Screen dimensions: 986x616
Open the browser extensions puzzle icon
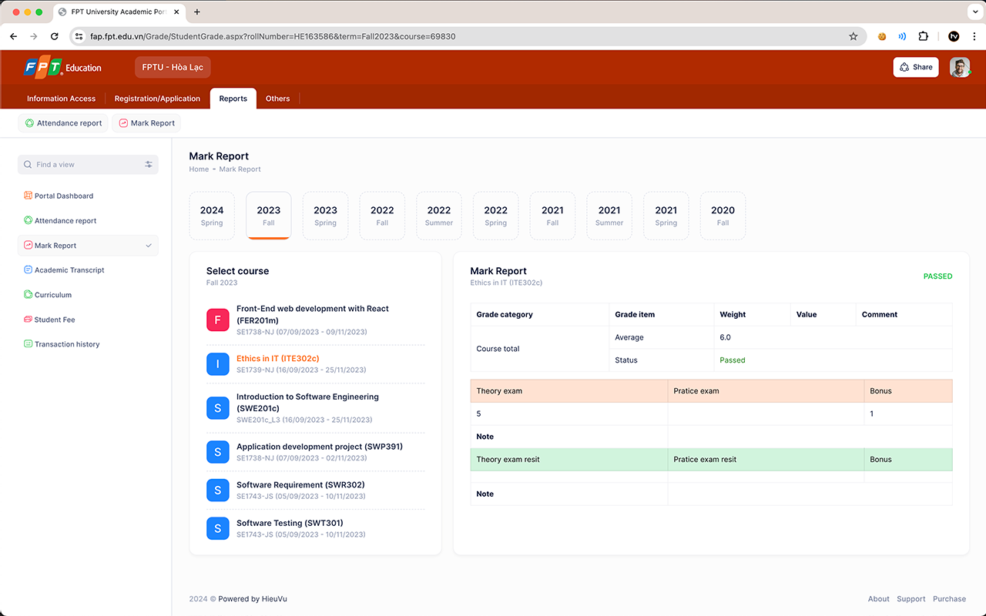coord(924,36)
